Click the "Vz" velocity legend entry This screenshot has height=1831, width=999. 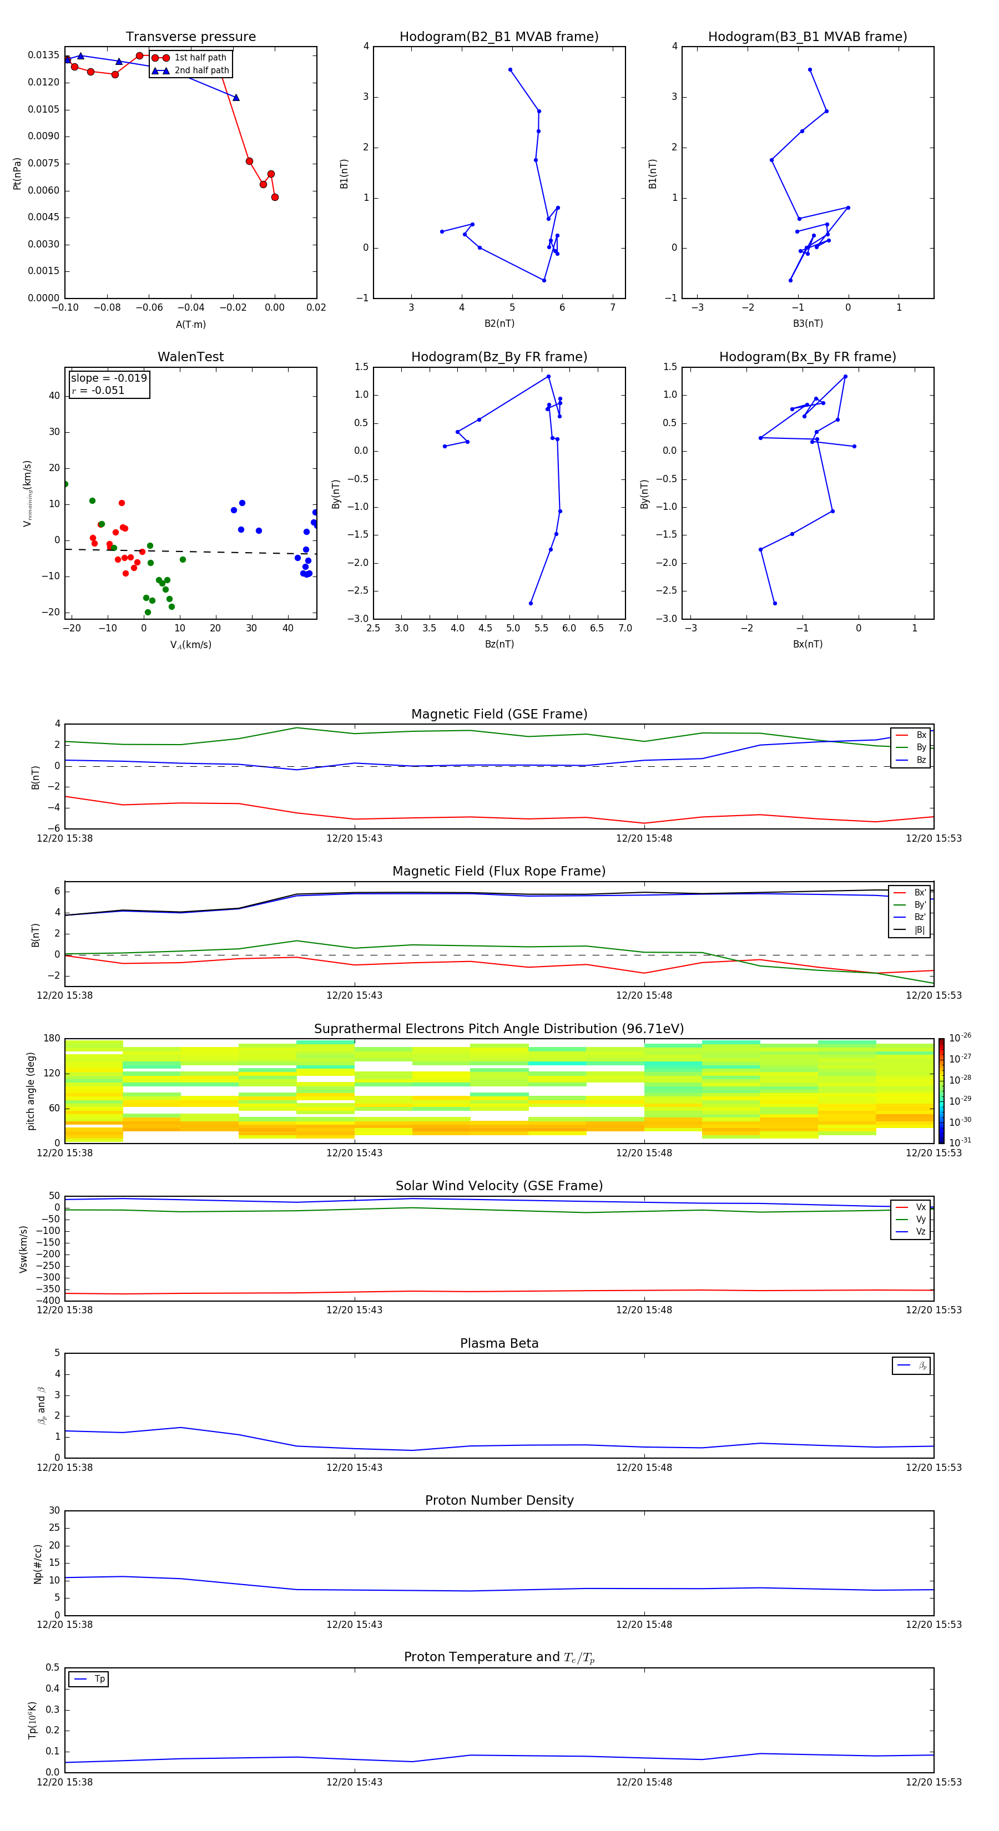click(x=911, y=1232)
